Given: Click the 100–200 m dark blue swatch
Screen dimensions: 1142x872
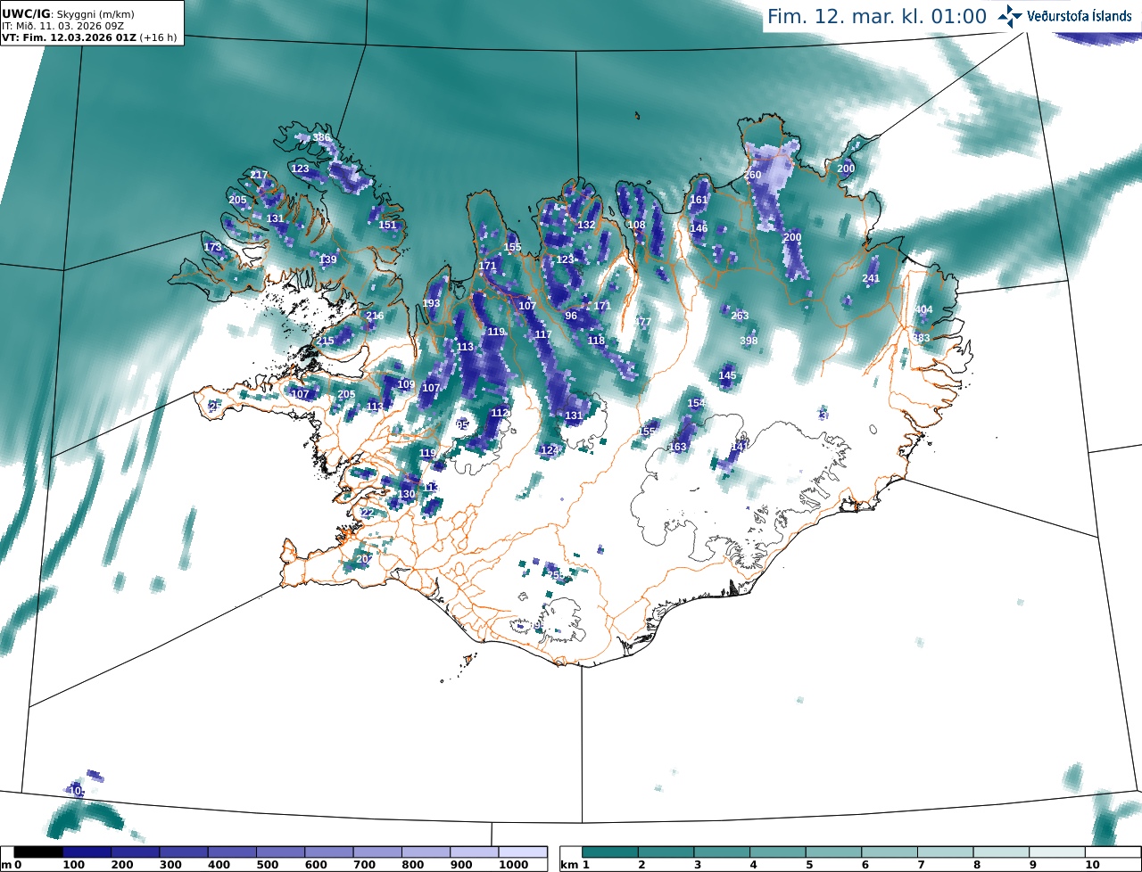Looking at the screenshot, I should [87, 852].
